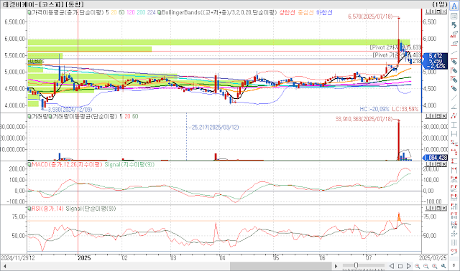Click the third magnifier next to the wrench
The image size is (460, 271).
pos(434,266)
